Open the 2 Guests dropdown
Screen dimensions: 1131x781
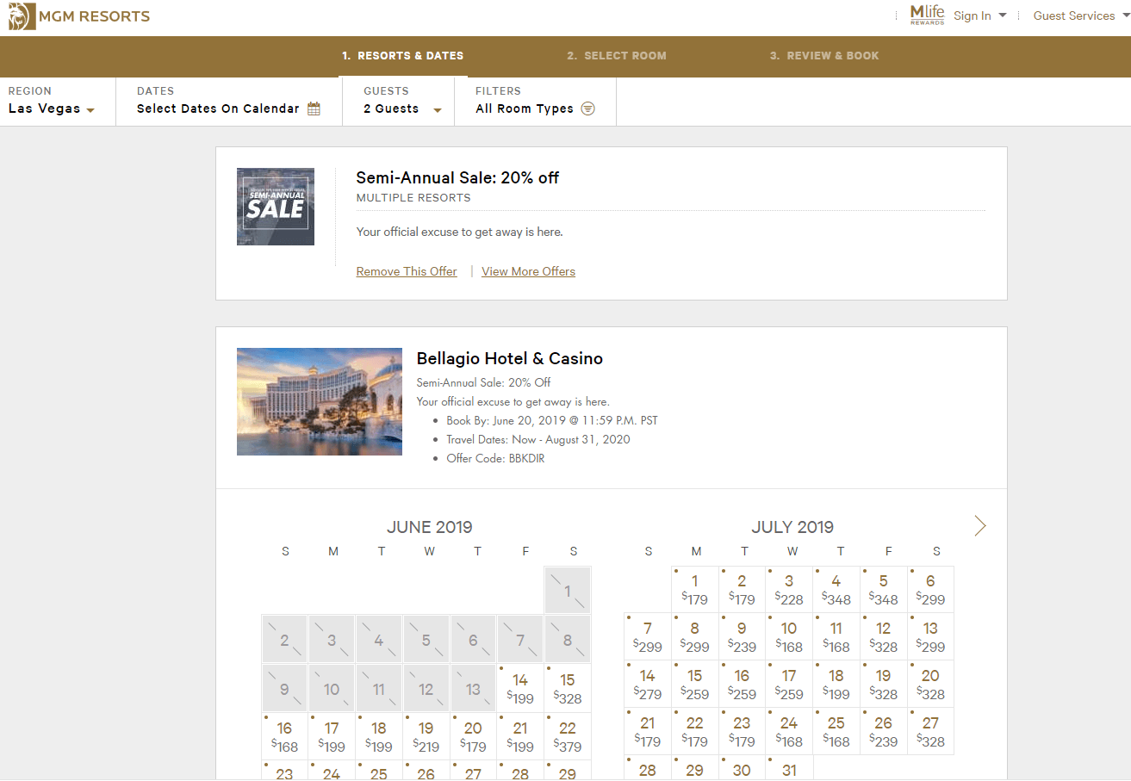[402, 108]
